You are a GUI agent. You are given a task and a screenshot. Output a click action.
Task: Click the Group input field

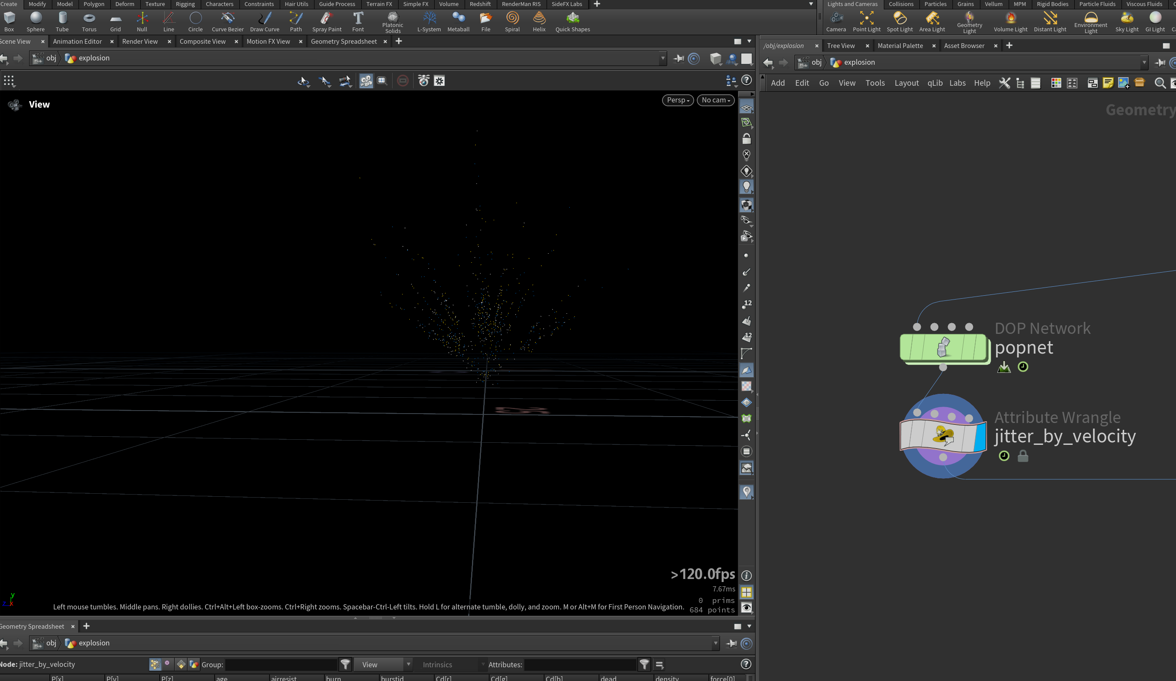[x=281, y=664]
